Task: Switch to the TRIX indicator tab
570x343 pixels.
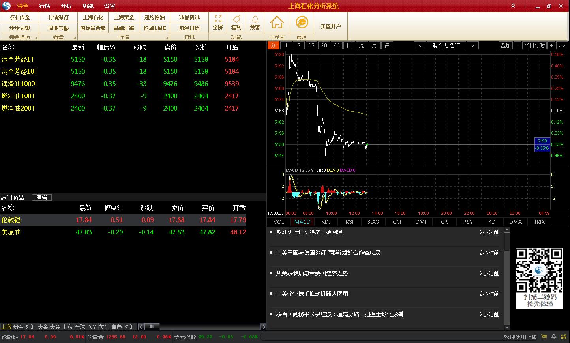Action: (539, 222)
